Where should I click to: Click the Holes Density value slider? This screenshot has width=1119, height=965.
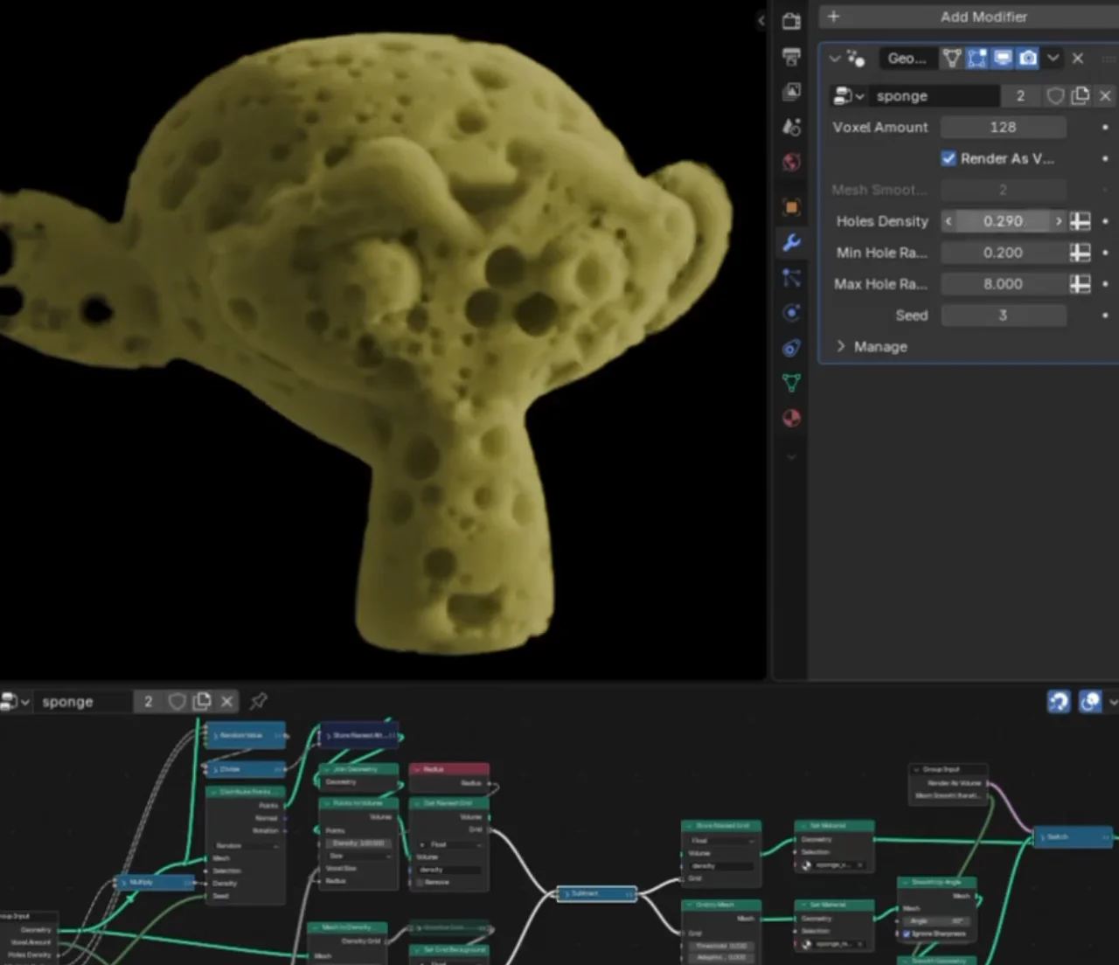pyautogui.click(x=1003, y=221)
